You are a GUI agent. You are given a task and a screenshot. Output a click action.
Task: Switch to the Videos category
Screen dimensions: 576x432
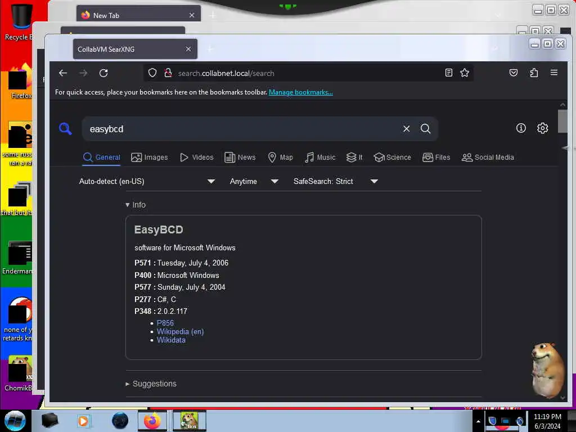[x=196, y=157]
